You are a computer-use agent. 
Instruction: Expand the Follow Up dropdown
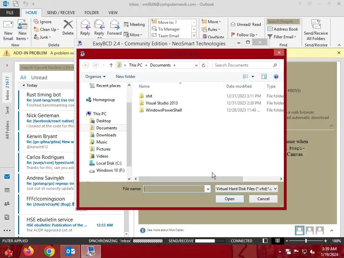point(256,35)
